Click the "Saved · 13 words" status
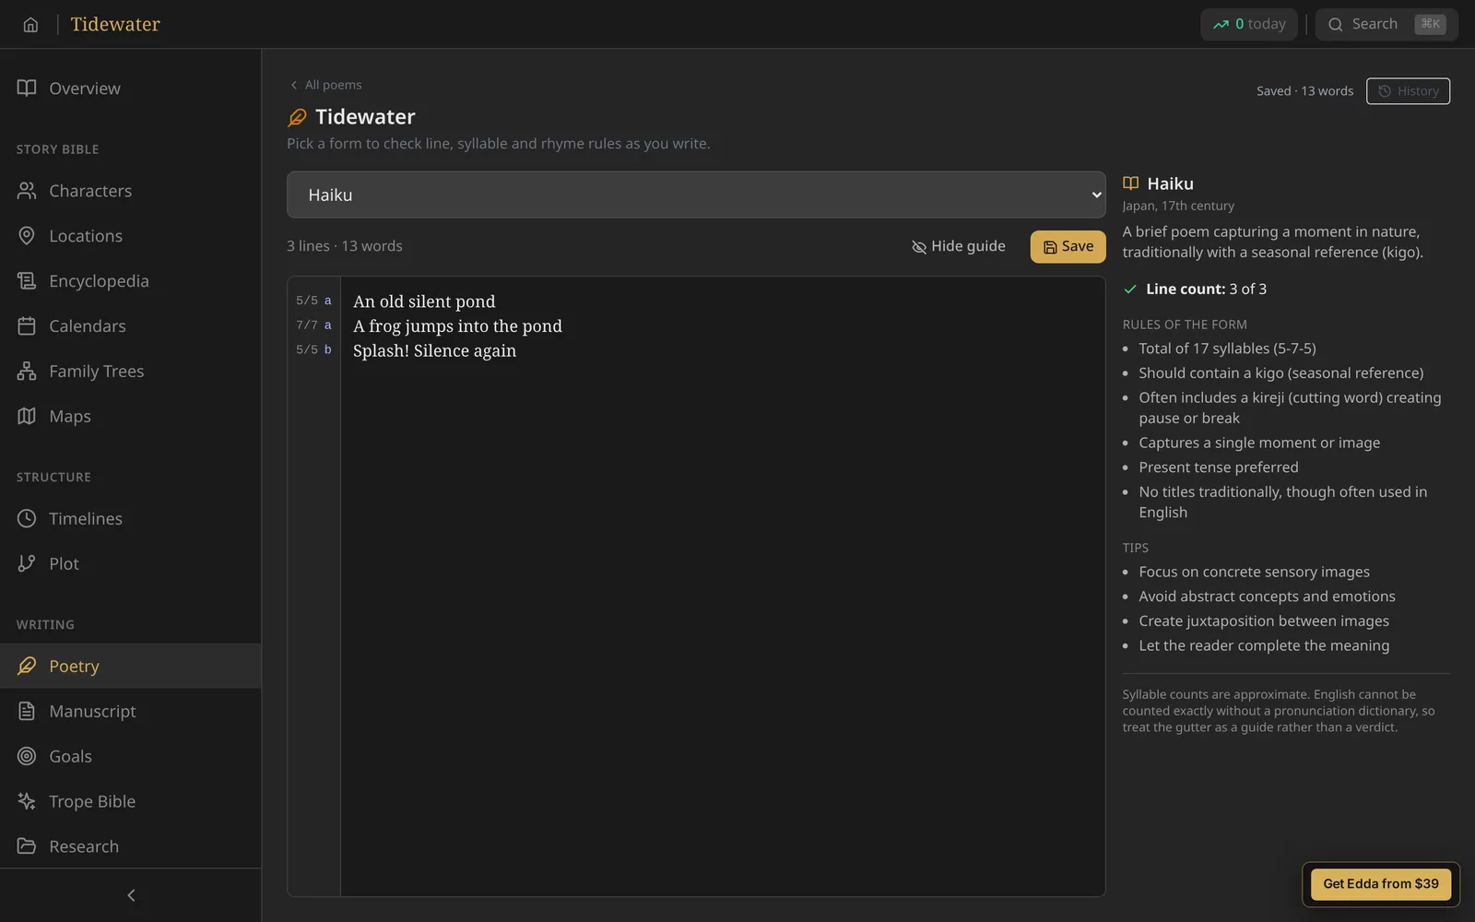This screenshot has width=1475, height=922. 1304,91
